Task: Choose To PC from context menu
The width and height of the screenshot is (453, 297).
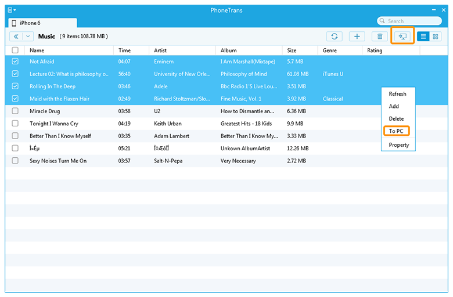Action: click(397, 131)
